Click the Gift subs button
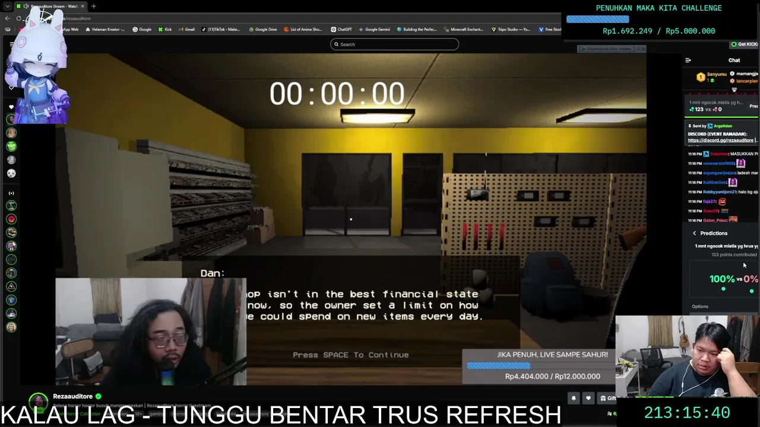The height and width of the screenshot is (427, 760). pos(607,398)
